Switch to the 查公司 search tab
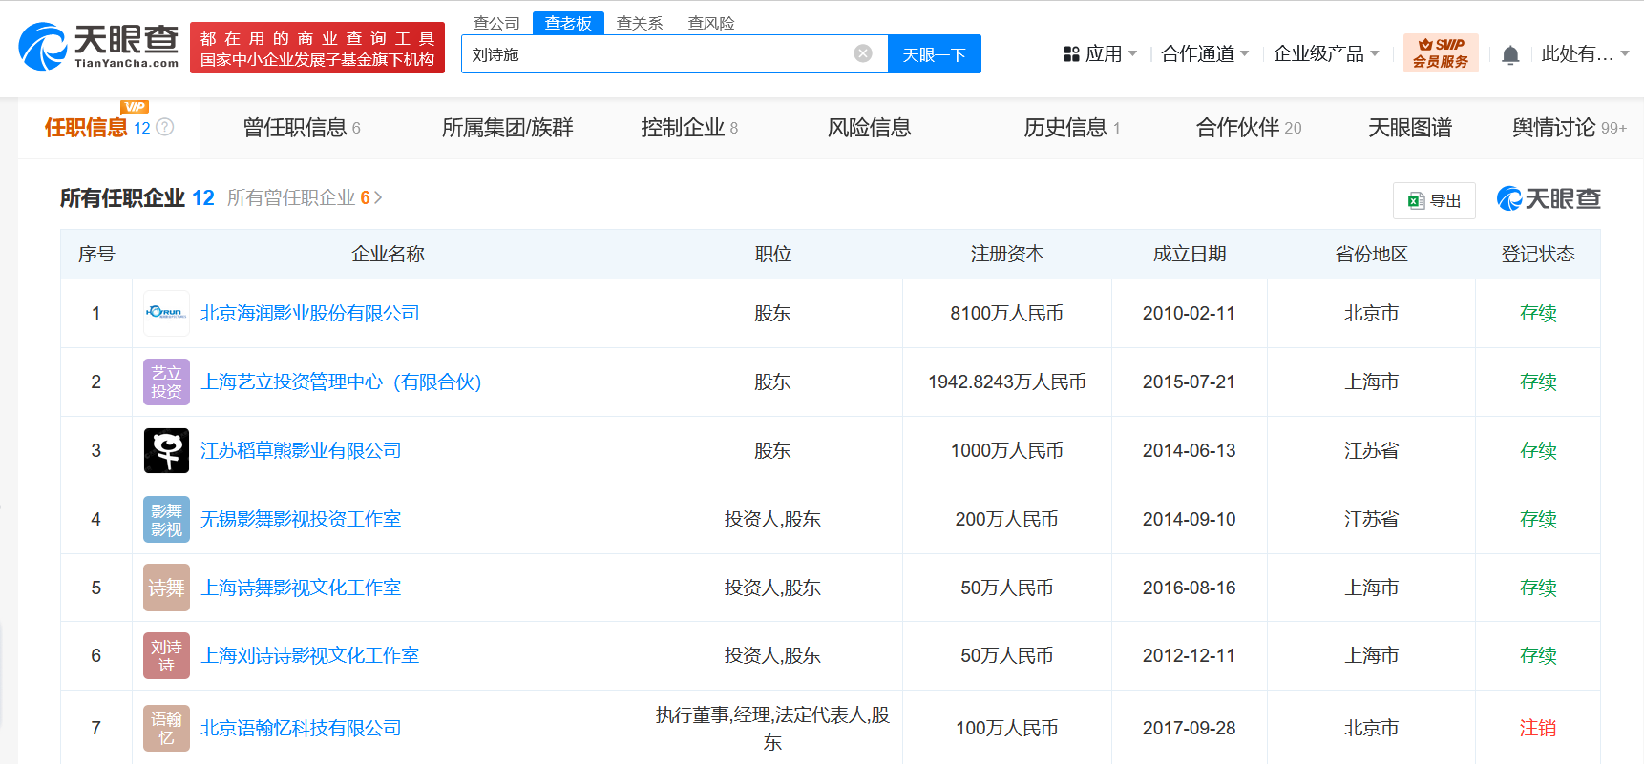This screenshot has height=764, width=1644. tap(497, 23)
